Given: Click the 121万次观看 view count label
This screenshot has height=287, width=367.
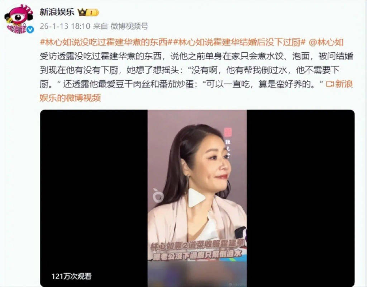Looking at the screenshot, I should [x=71, y=276].
